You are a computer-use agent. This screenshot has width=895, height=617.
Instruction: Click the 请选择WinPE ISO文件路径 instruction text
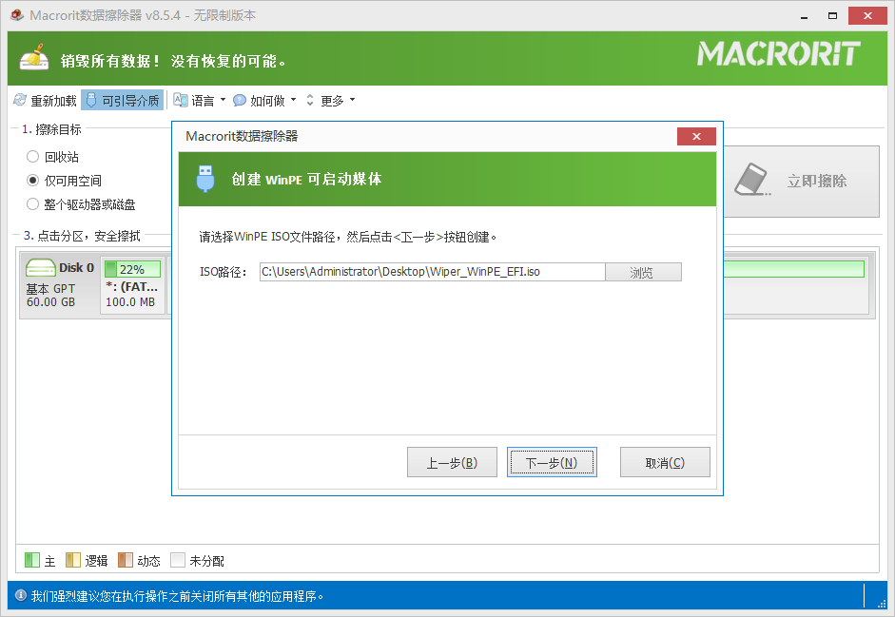point(347,237)
